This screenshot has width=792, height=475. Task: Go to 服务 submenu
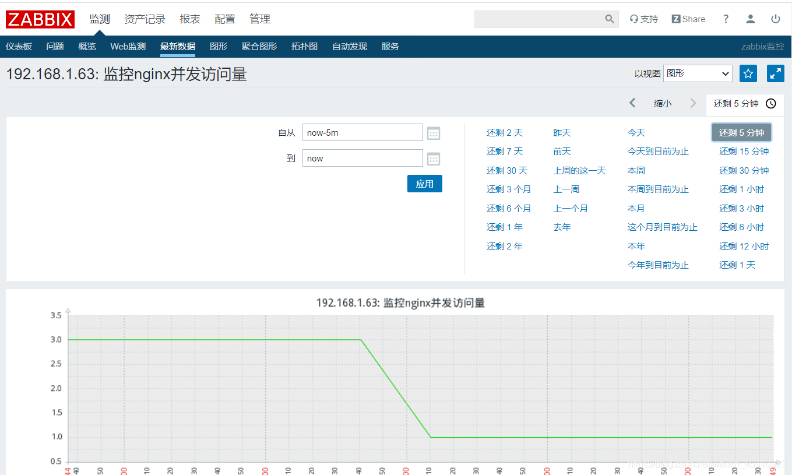(x=390, y=47)
